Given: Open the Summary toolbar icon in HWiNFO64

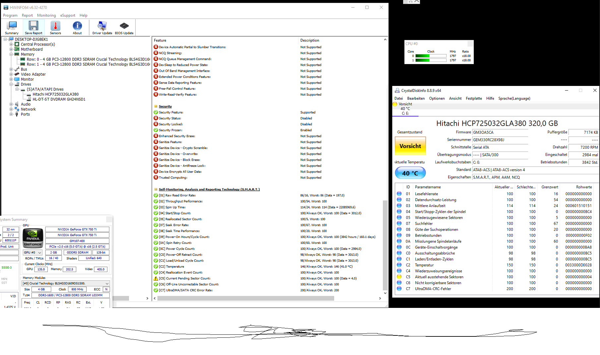Looking at the screenshot, I should point(12,28).
